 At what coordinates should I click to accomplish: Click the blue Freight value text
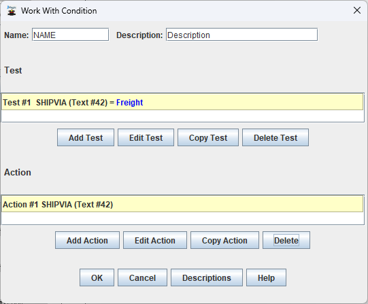coord(129,103)
